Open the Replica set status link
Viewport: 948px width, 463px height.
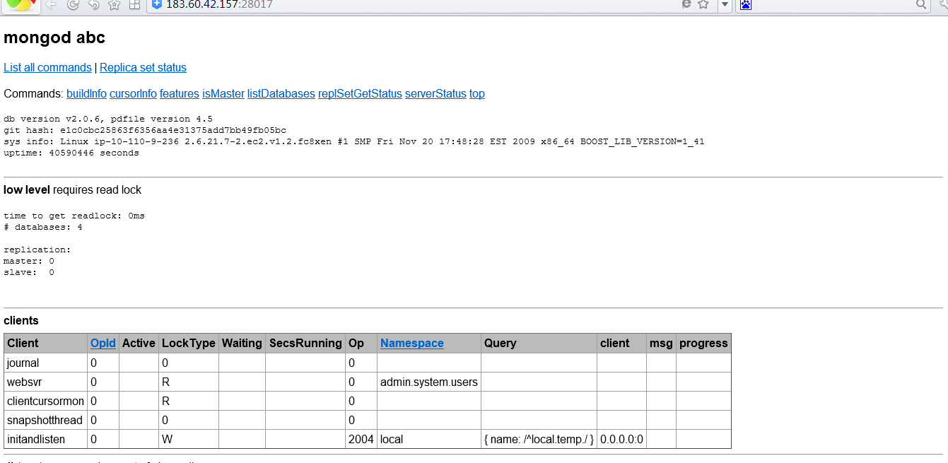143,68
